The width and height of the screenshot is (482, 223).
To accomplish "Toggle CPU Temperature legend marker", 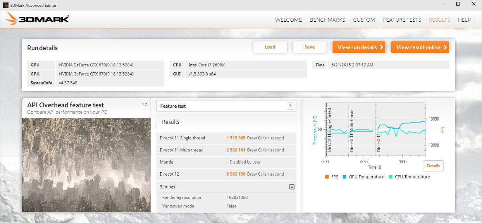I will tap(391, 177).
